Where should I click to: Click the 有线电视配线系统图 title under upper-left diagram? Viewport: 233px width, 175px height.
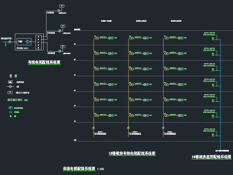pos(44,62)
